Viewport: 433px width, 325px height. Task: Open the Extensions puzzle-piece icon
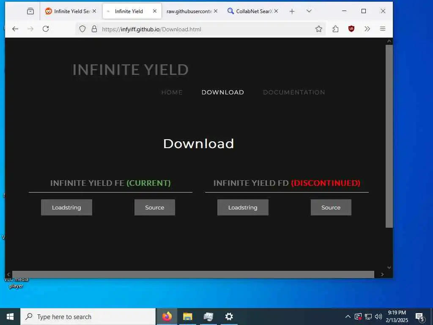[335, 29]
